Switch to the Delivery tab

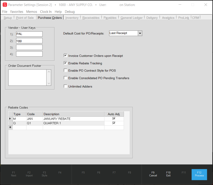(x=152, y=18)
